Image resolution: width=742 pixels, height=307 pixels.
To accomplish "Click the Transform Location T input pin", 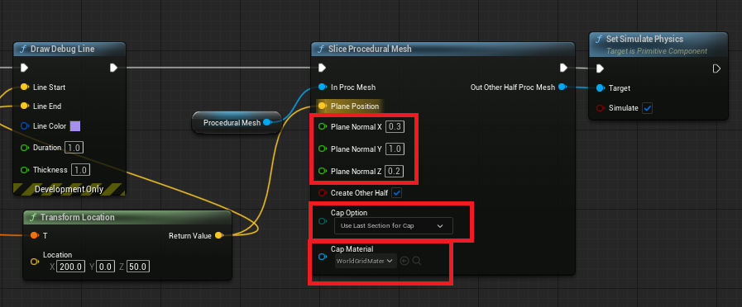I will point(35,235).
